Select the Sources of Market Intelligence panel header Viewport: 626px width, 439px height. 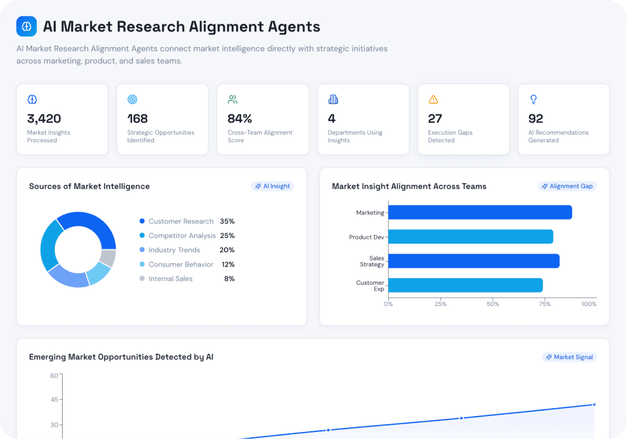89,186
